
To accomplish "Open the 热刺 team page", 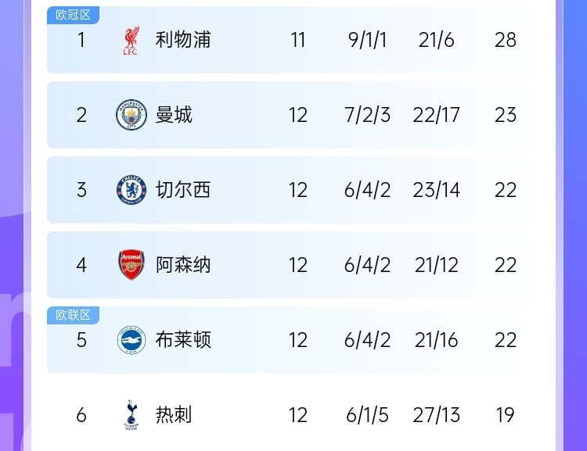I will click(x=174, y=414).
